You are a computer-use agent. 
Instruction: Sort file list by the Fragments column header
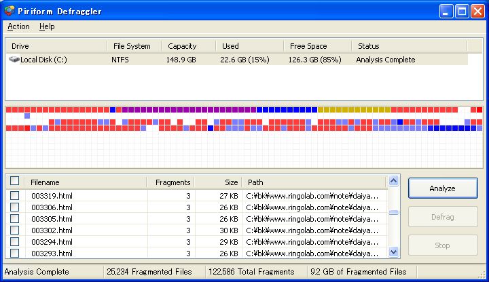171,182
